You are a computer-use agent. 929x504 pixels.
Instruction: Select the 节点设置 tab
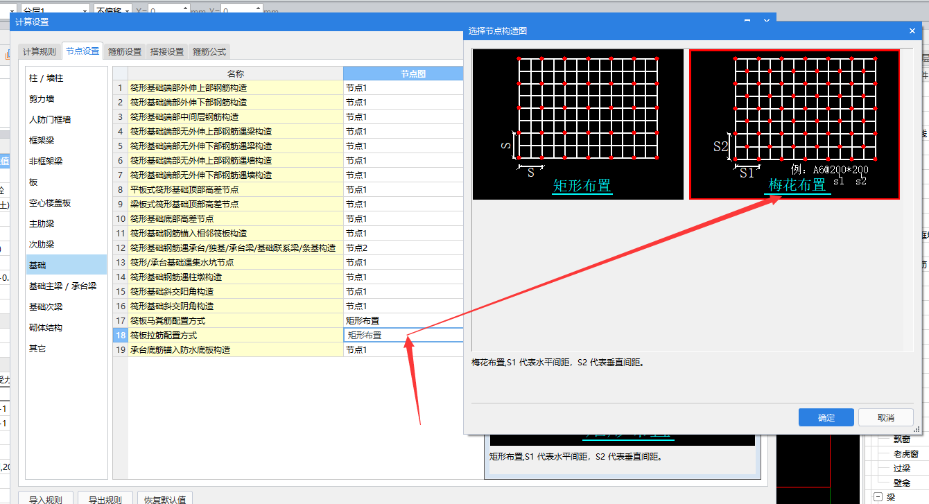pos(83,51)
